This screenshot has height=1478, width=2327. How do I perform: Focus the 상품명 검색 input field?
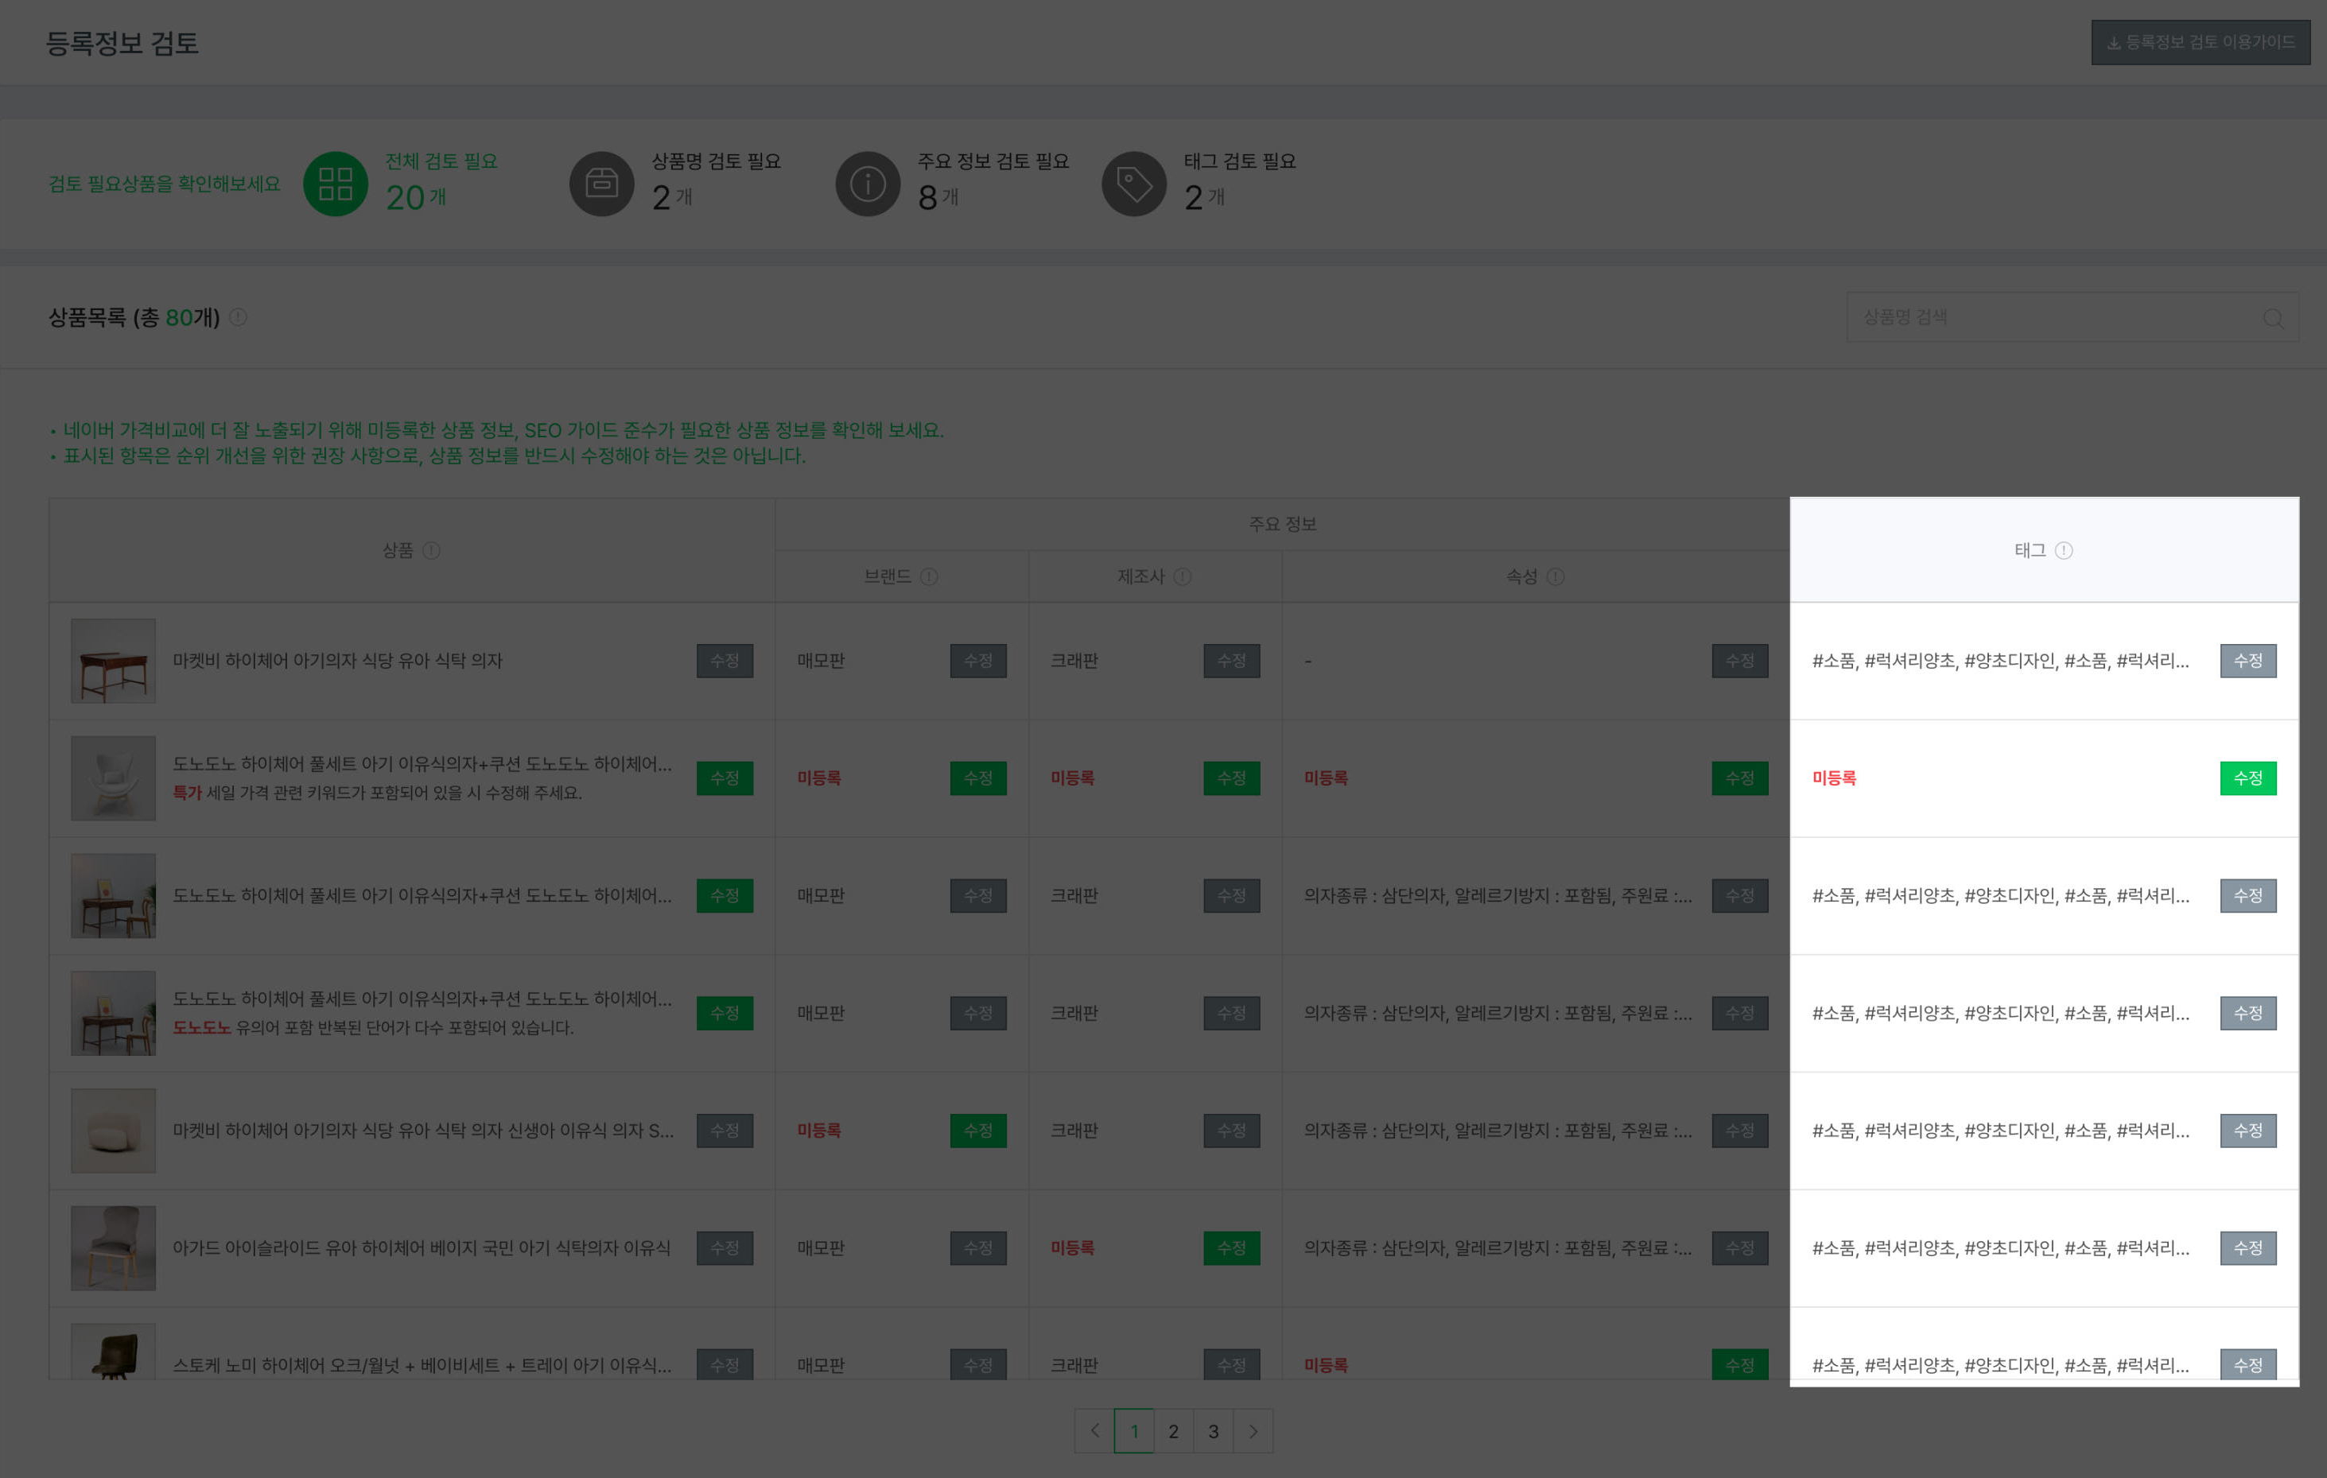(x=2049, y=318)
